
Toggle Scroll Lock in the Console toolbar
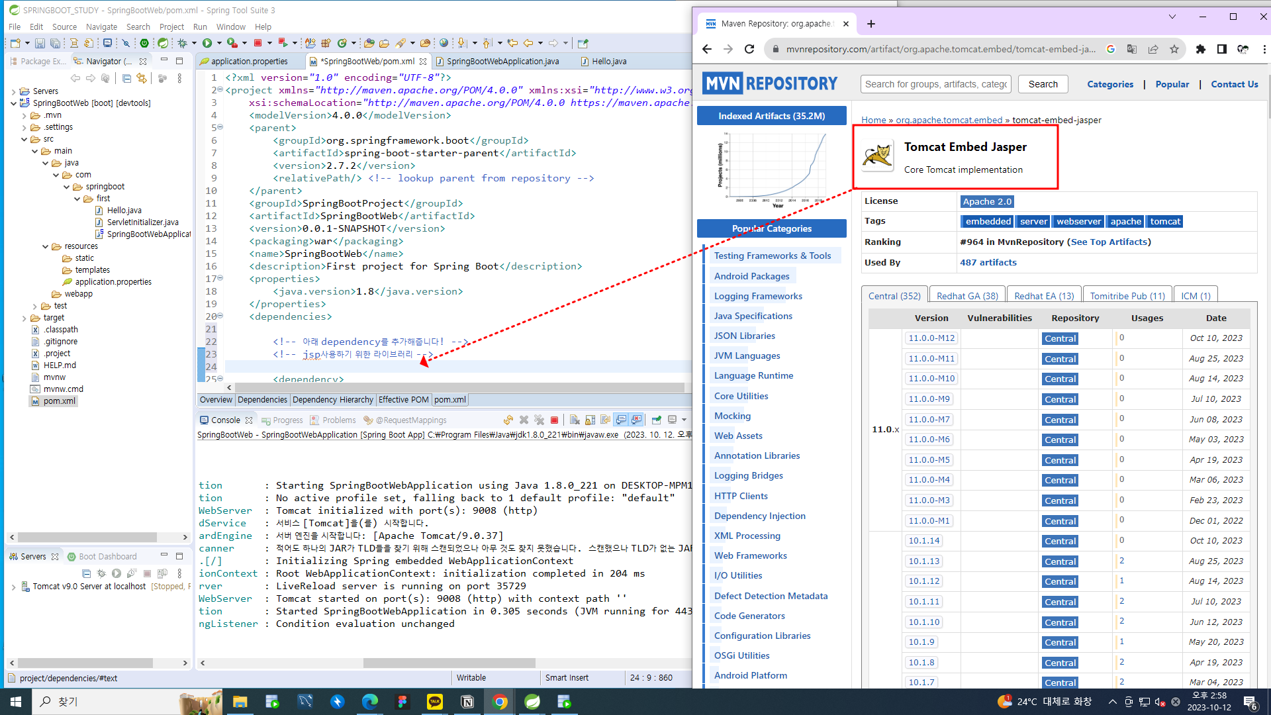pyautogui.click(x=590, y=420)
